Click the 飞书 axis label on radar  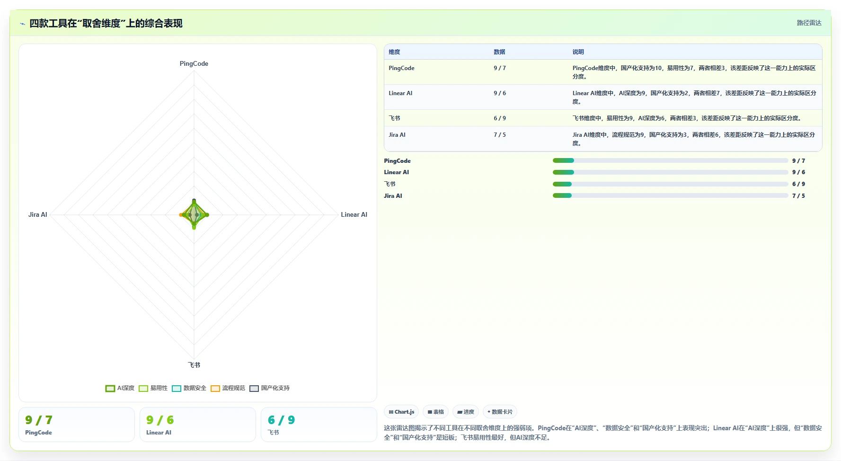tap(194, 365)
